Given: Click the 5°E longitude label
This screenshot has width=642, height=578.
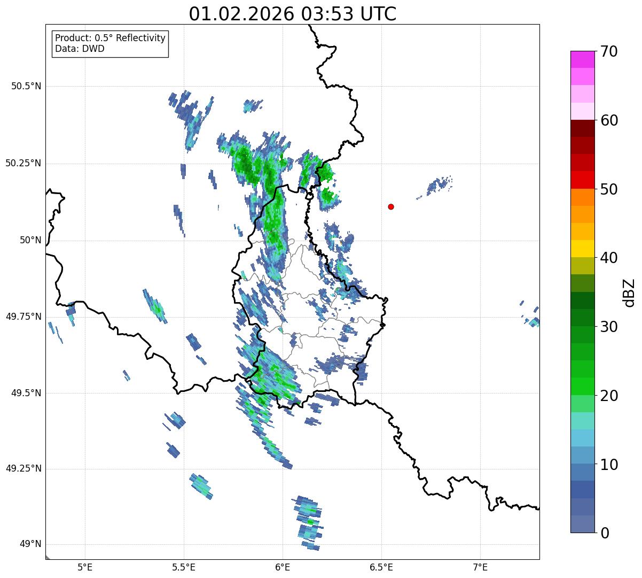Looking at the screenshot, I should click(85, 567).
